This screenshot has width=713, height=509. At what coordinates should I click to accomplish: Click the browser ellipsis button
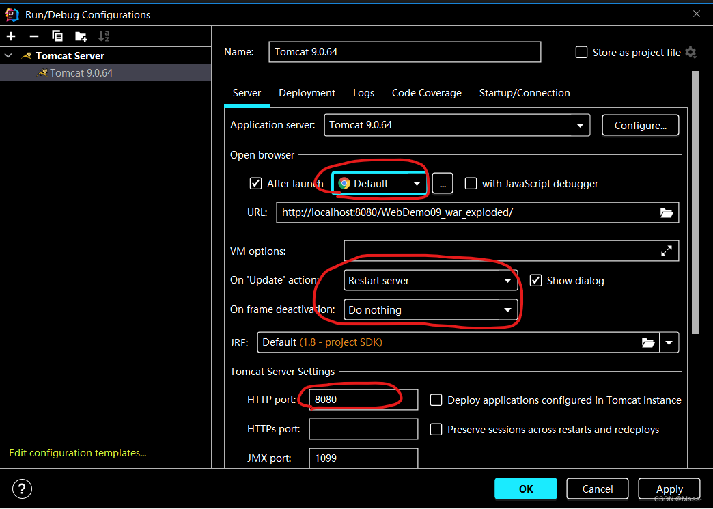pyautogui.click(x=443, y=183)
